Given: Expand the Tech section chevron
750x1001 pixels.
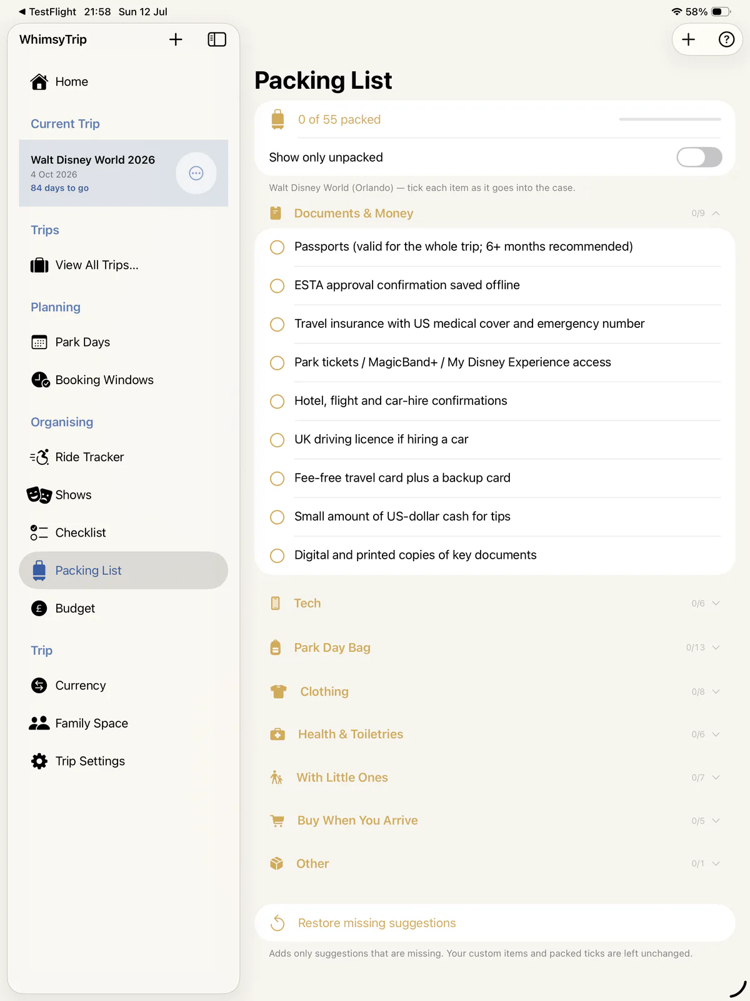Looking at the screenshot, I should (x=716, y=603).
